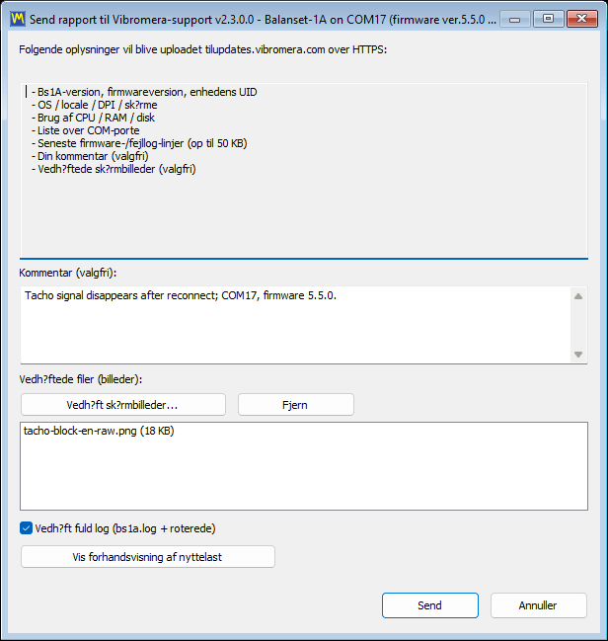Click the comment box scroll down arrow
The width and height of the screenshot is (608, 641).
[x=578, y=355]
